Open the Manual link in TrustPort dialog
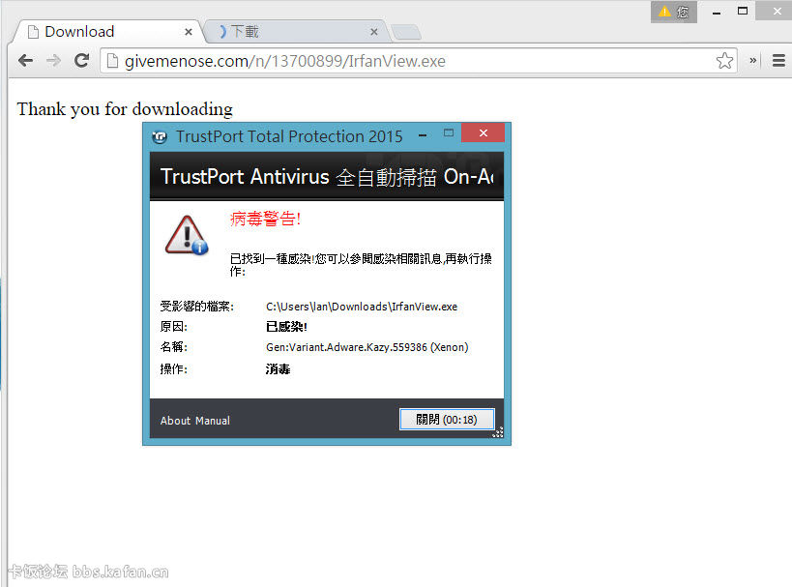 [x=213, y=421]
